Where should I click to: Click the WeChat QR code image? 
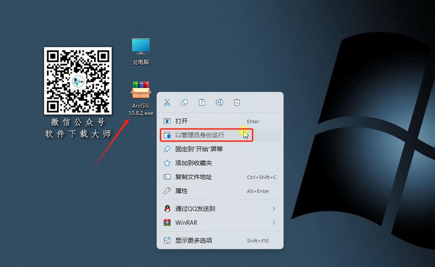coord(78,81)
